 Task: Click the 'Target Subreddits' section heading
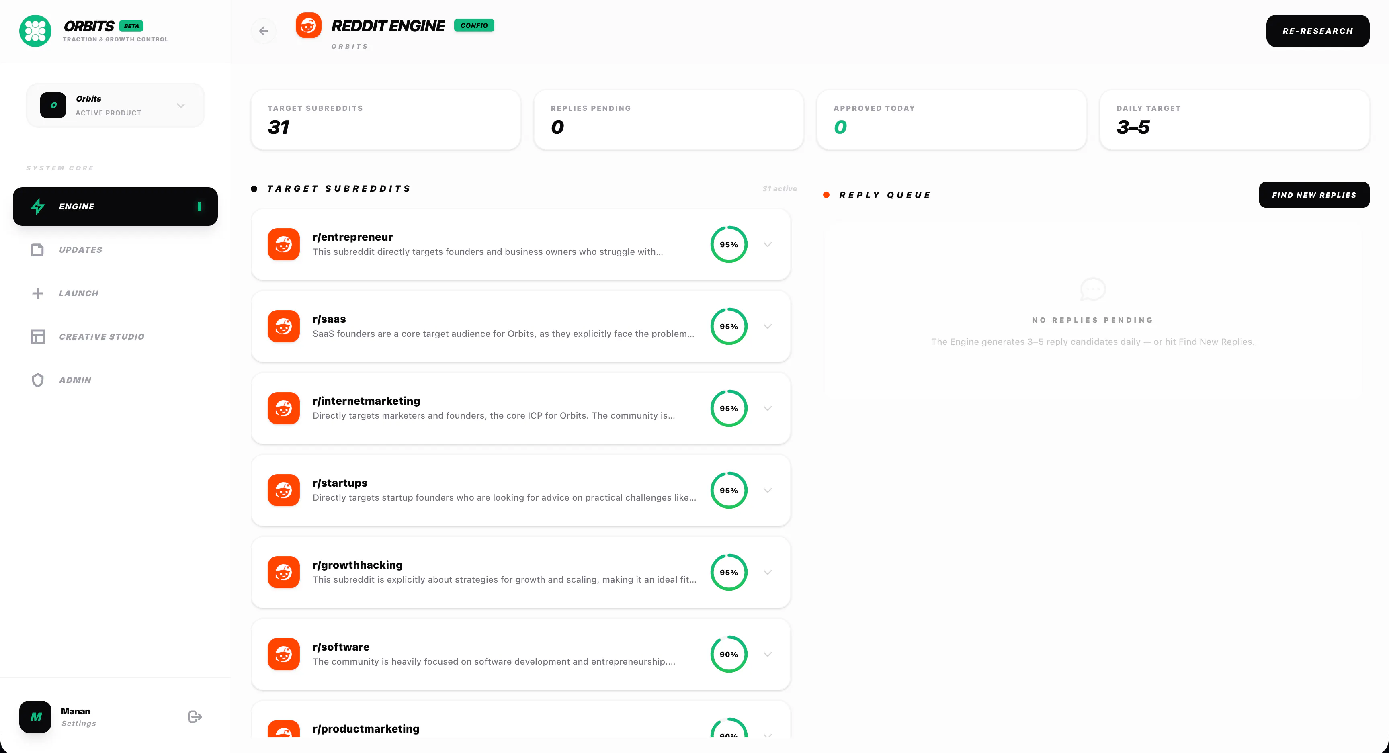[339, 189]
